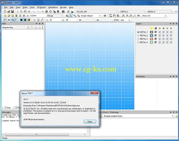
Task: Click METAL-4 green color swatch
Action: 151,42
